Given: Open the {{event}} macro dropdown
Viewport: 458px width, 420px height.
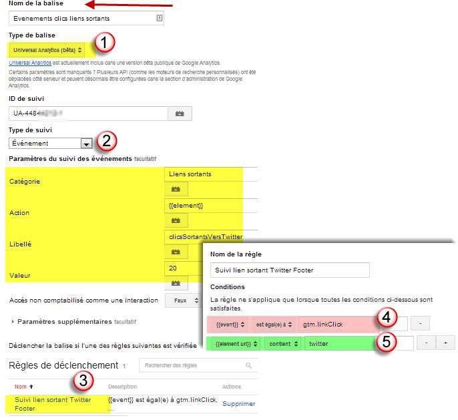Looking at the screenshot, I should 230,325.
